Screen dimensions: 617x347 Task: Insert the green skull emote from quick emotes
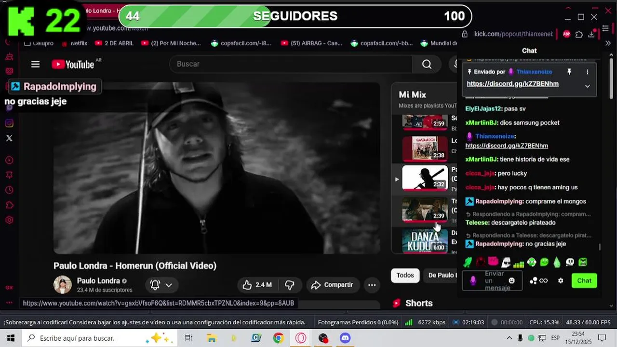click(x=570, y=262)
